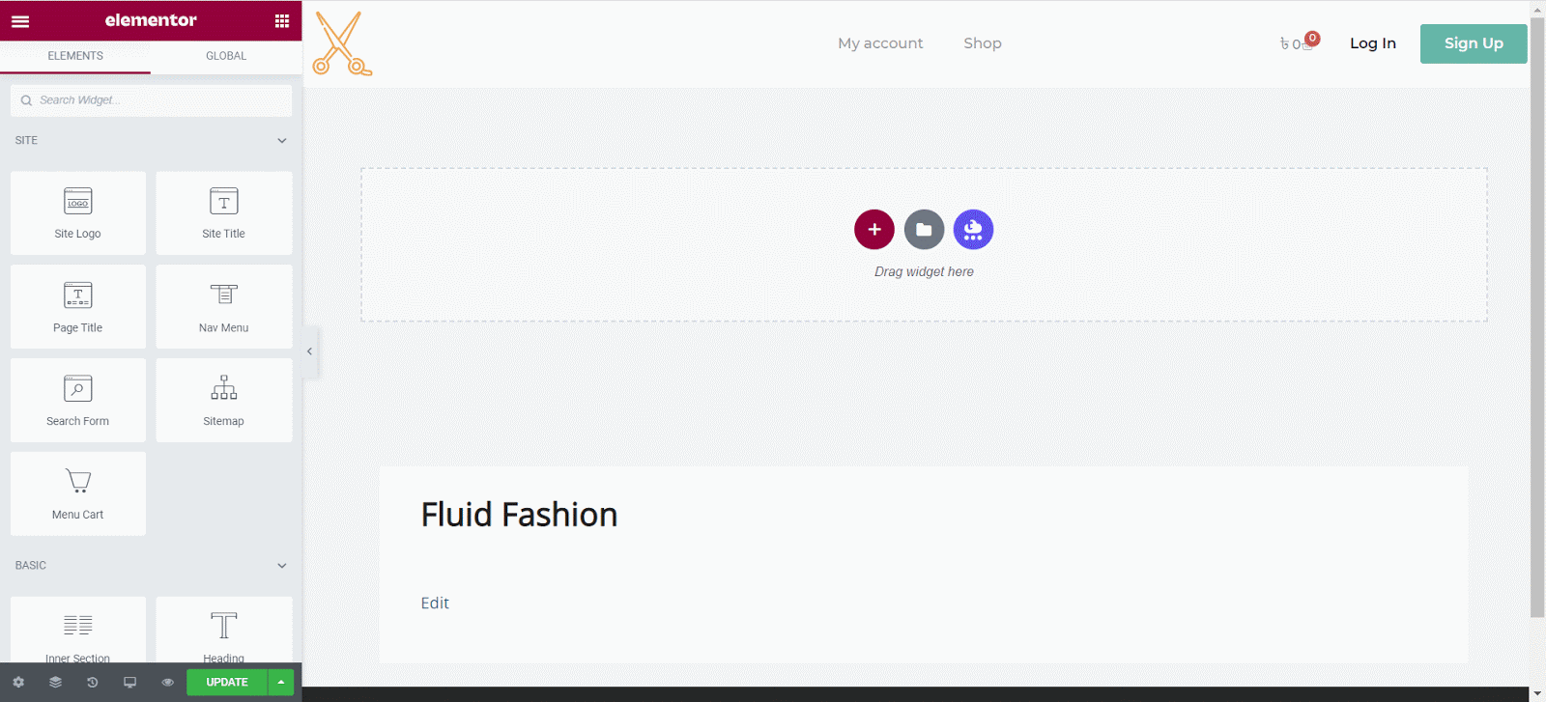Select the Menu Cart widget

tap(78, 493)
